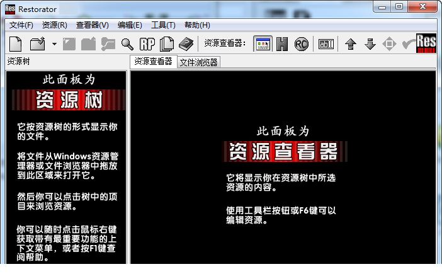Click the greyed checkmark commit icon
Image resolution: width=442 pixels, height=274 pixels.
pos(409,44)
